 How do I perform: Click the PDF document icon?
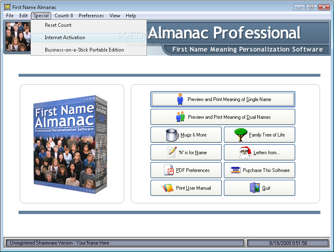coord(169,170)
